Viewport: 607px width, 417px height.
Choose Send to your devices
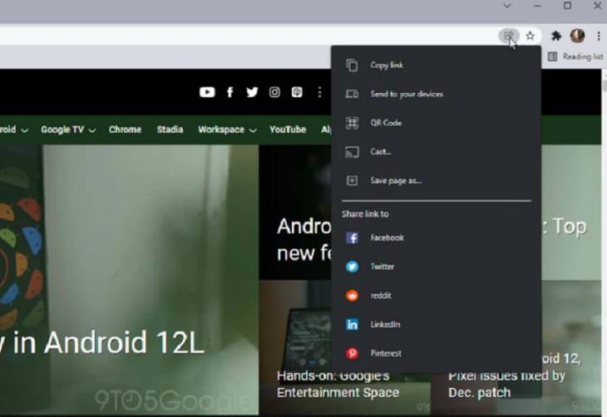[x=436, y=94]
